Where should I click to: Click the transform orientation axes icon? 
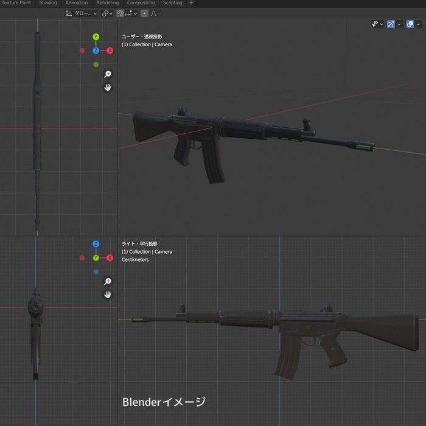(x=69, y=13)
